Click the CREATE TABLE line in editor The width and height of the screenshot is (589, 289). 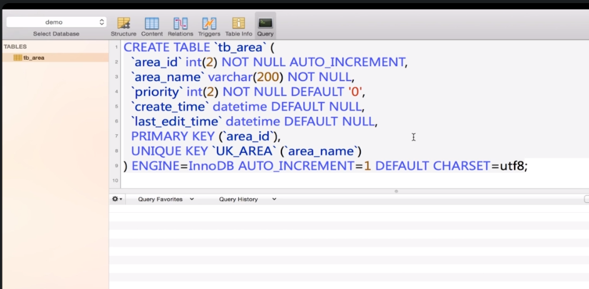point(199,47)
